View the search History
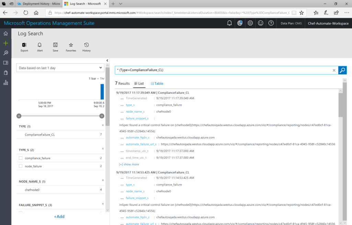 tap(86, 47)
